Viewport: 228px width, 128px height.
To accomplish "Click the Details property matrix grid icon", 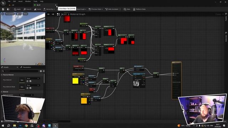I will point(41,71).
